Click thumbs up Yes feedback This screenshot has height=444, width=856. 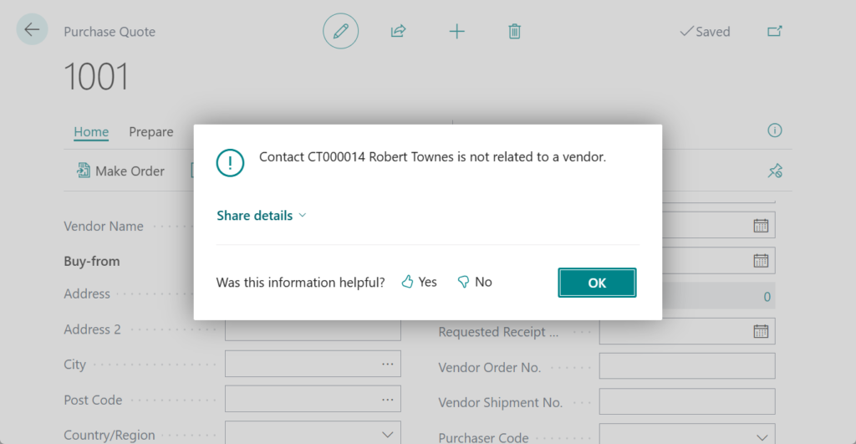tap(419, 283)
